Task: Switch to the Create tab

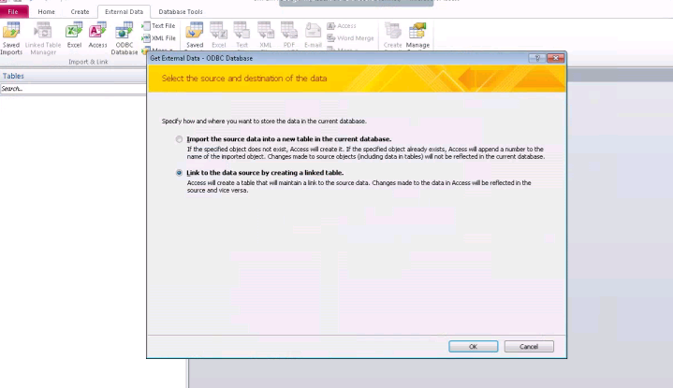Action: pos(80,11)
